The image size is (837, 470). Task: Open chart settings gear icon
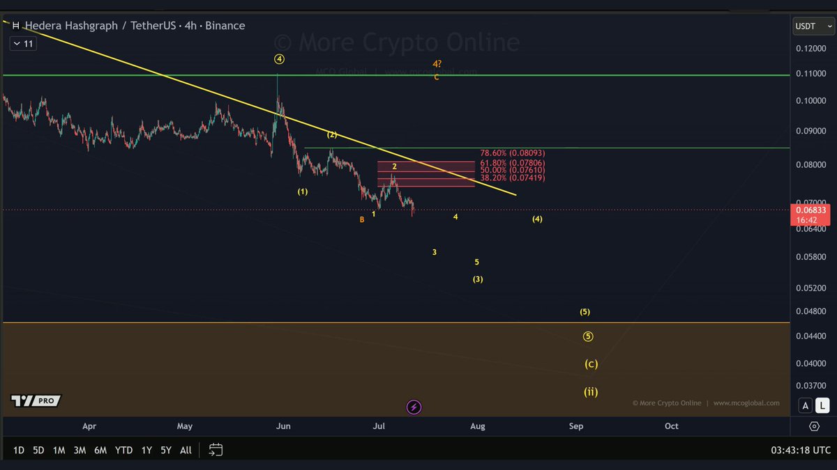coord(814,426)
